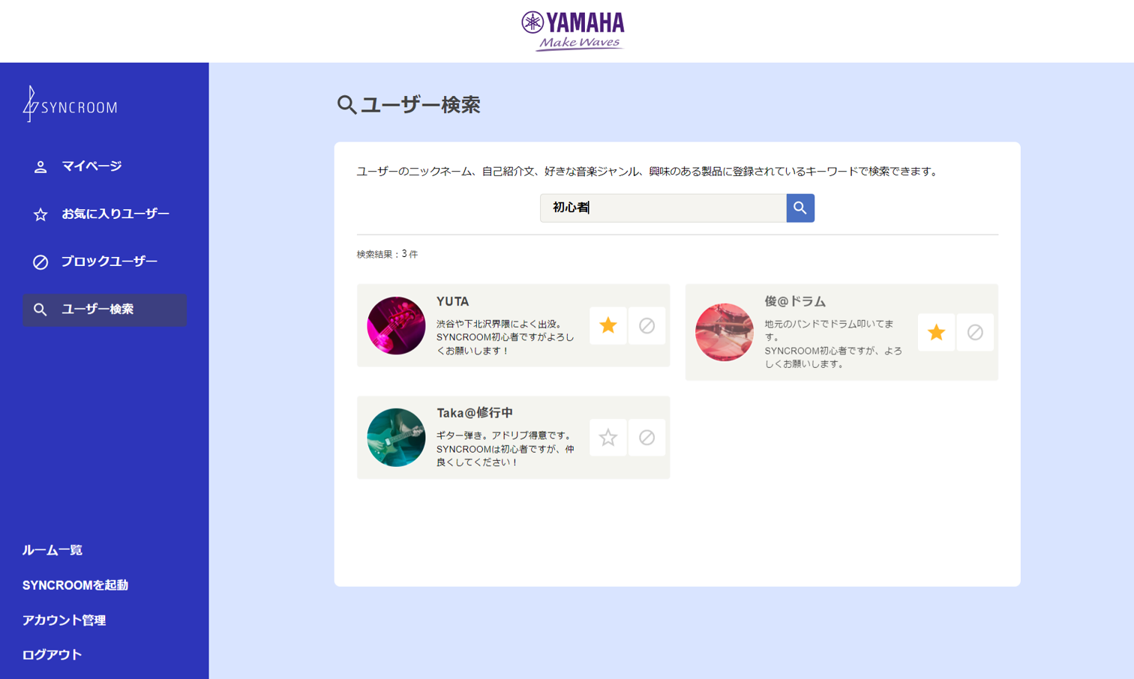Open Taka@修行中's teal guitarist avatar

coord(396,438)
